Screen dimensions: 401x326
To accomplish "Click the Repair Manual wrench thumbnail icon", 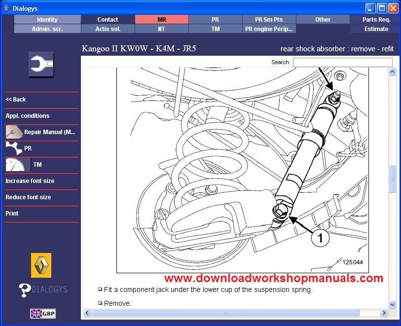I will click(x=14, y=132).
